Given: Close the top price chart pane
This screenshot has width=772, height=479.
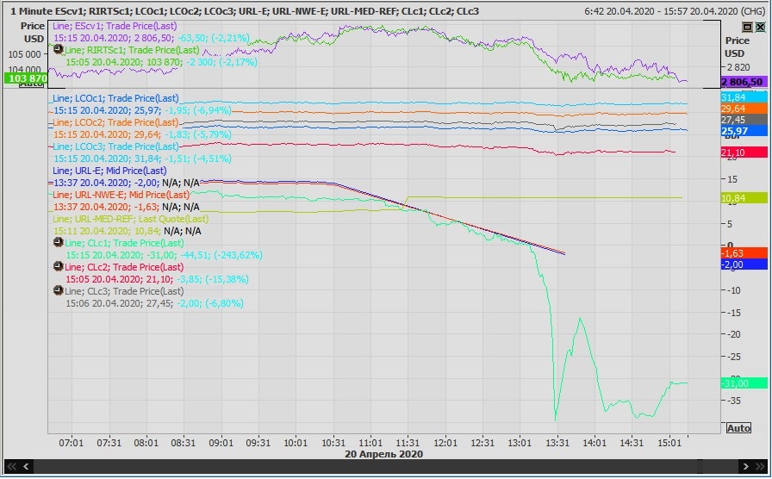Looking at the screenshot, I should tap(760, 27).
